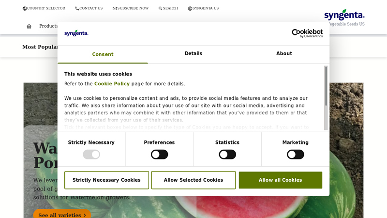
Task: Open the Contact Us link
Action: pos(91,8)
